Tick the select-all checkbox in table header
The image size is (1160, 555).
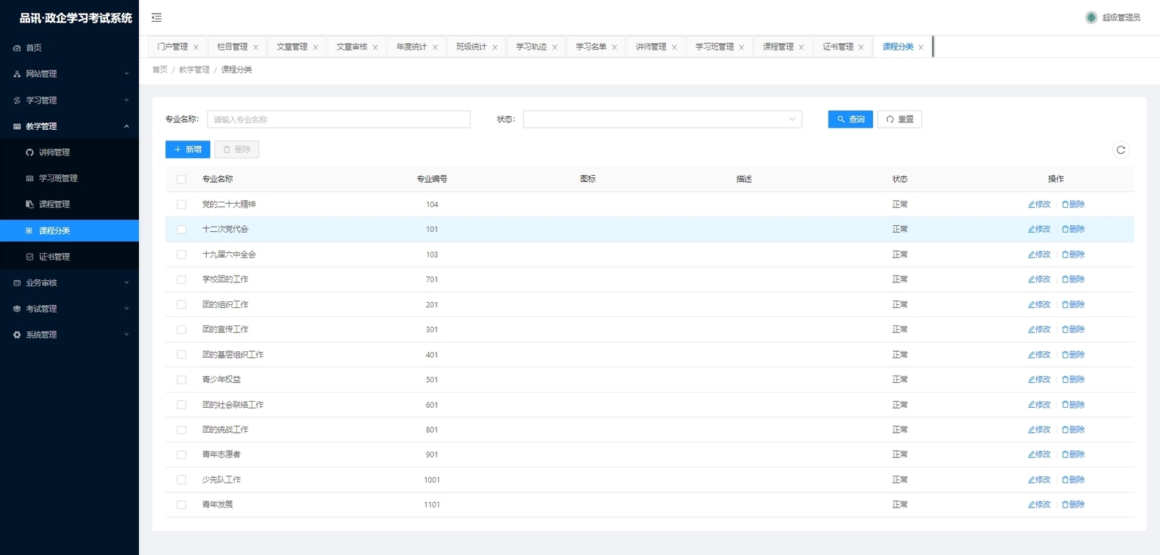181,179
